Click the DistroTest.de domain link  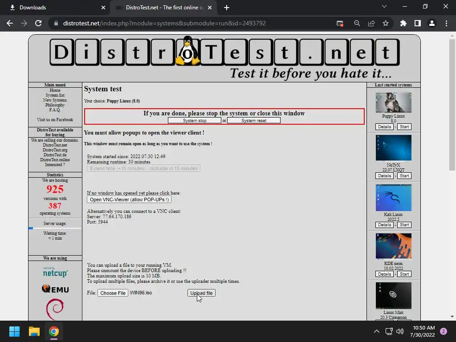(x=55, y=155)
